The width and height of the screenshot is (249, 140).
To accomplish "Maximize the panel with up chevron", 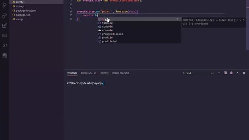I will click(238, 73).
